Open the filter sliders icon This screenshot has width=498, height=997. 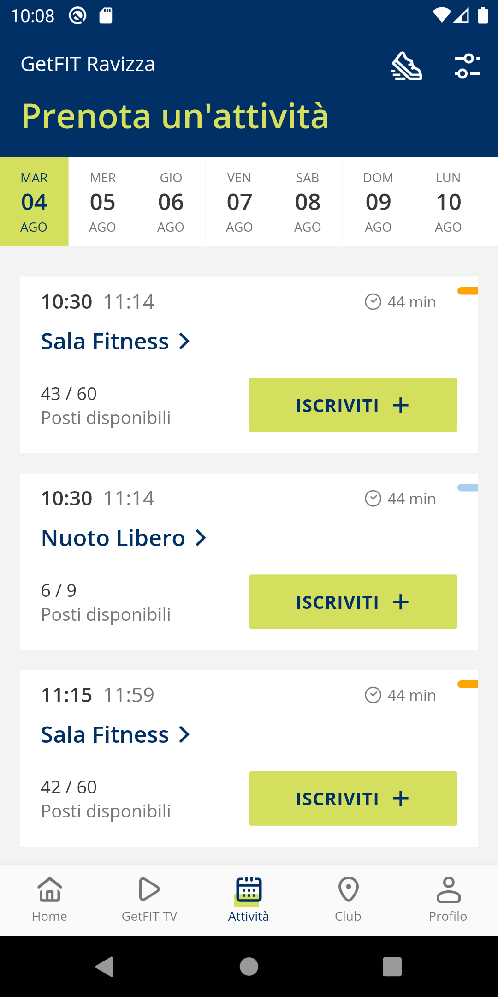(468, 66)
